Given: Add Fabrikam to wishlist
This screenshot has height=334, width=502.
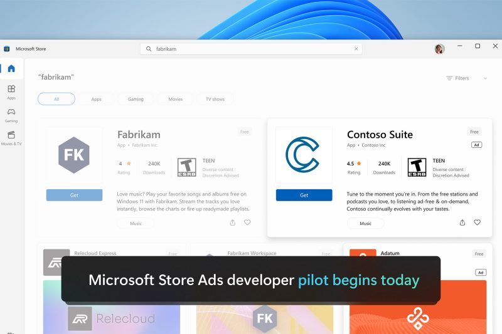Looking at the screenshot, I should (247, 222).
